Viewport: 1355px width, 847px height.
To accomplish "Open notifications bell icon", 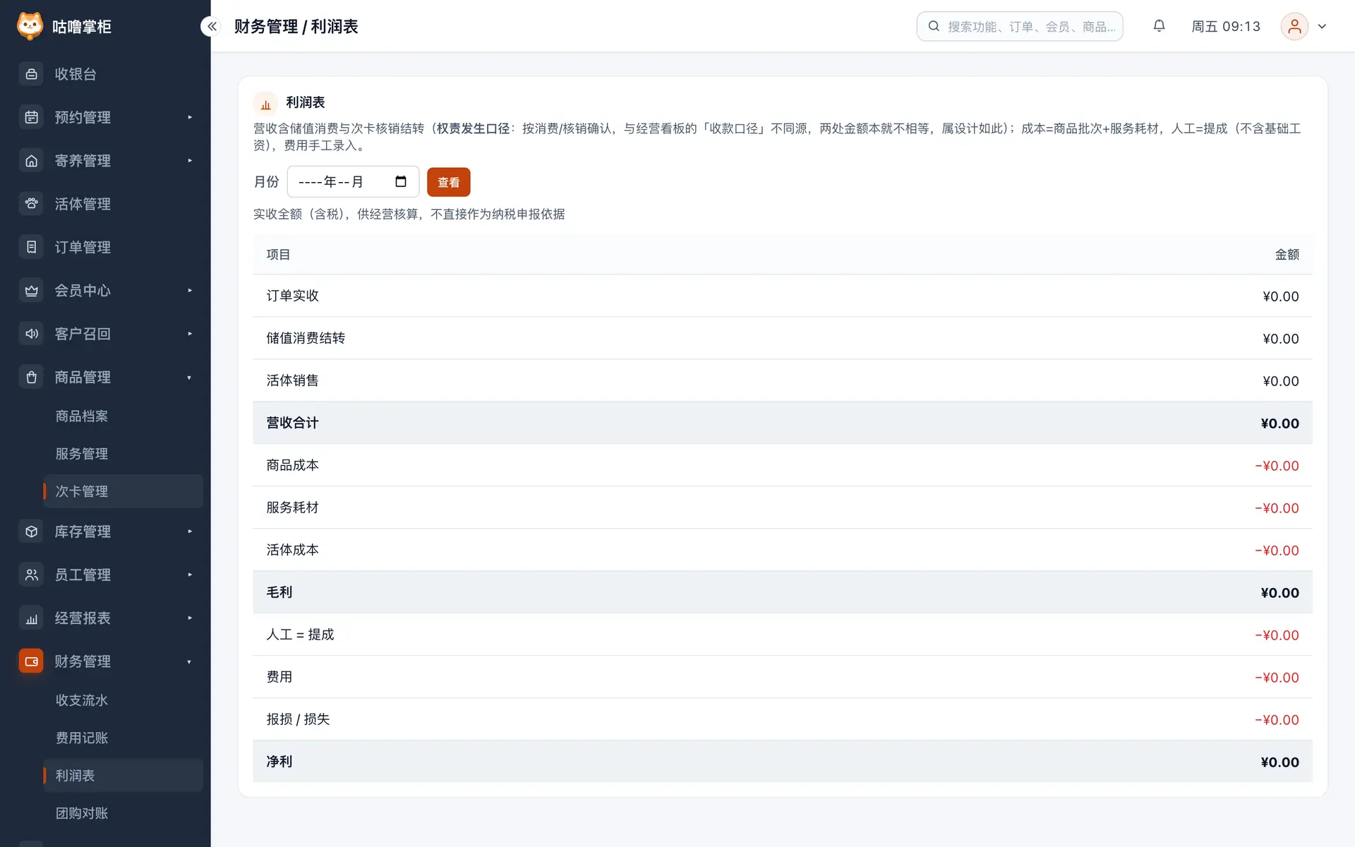I will point(1159,26).
